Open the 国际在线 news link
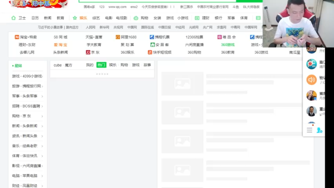 147,27
